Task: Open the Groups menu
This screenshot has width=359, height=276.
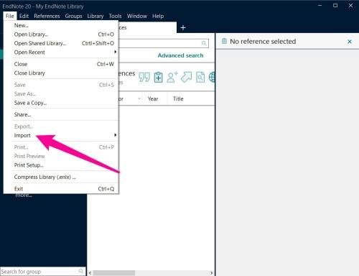Action: click(x=73, y=16)
